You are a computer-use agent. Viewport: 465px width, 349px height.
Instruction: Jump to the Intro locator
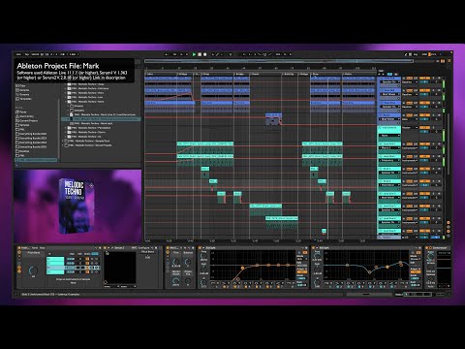pos(149,74)
